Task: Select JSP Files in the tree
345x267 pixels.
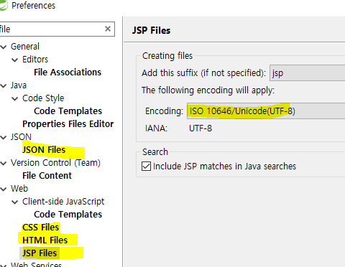Action: pos(40,253)
